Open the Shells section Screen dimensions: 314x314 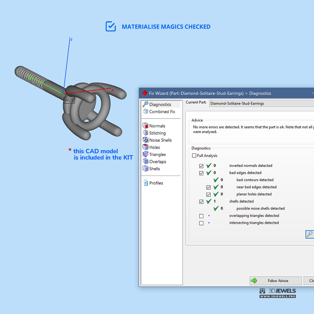155,169
